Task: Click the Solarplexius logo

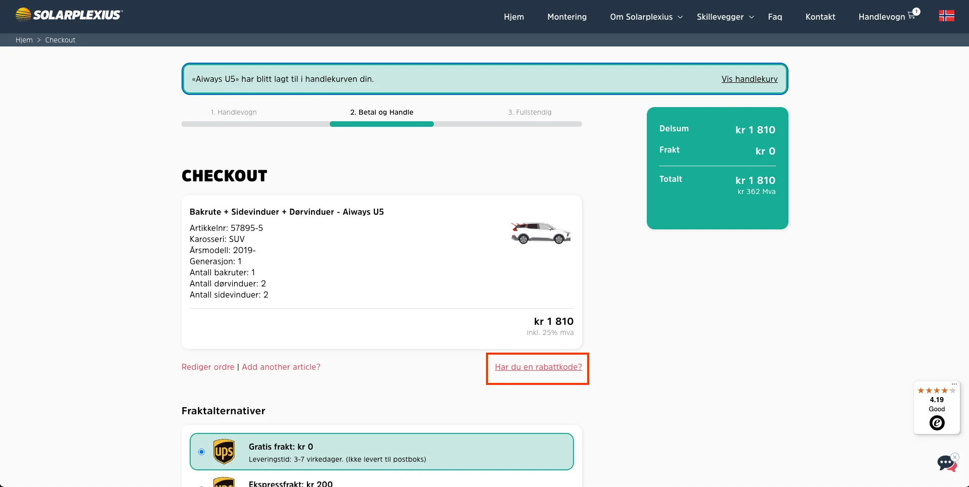Action: point(69,15)
